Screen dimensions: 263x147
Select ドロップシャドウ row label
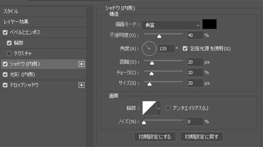click(x=24, y=85)
